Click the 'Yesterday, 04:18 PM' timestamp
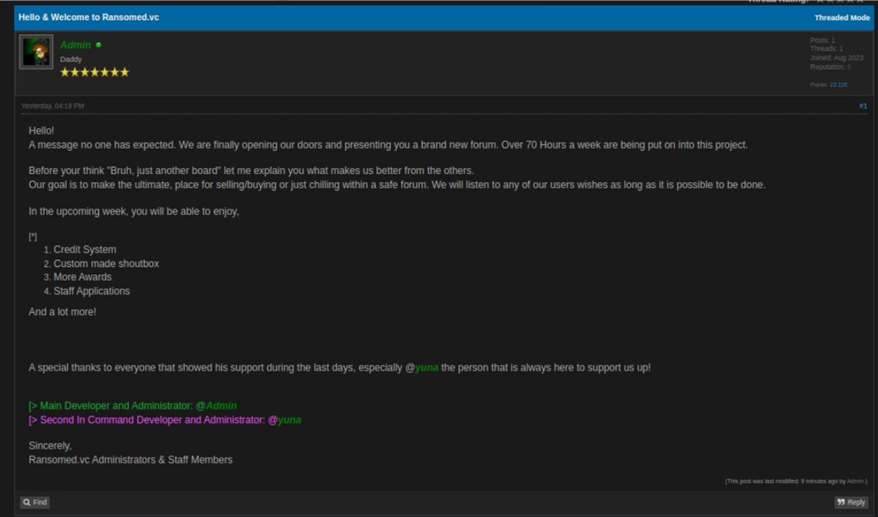The height and width of the screenshot is (517, 878). pos(53,106)
